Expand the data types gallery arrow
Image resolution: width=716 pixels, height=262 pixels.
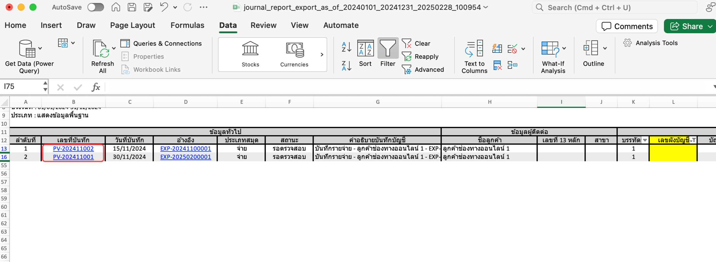click(x=322, y=55)
